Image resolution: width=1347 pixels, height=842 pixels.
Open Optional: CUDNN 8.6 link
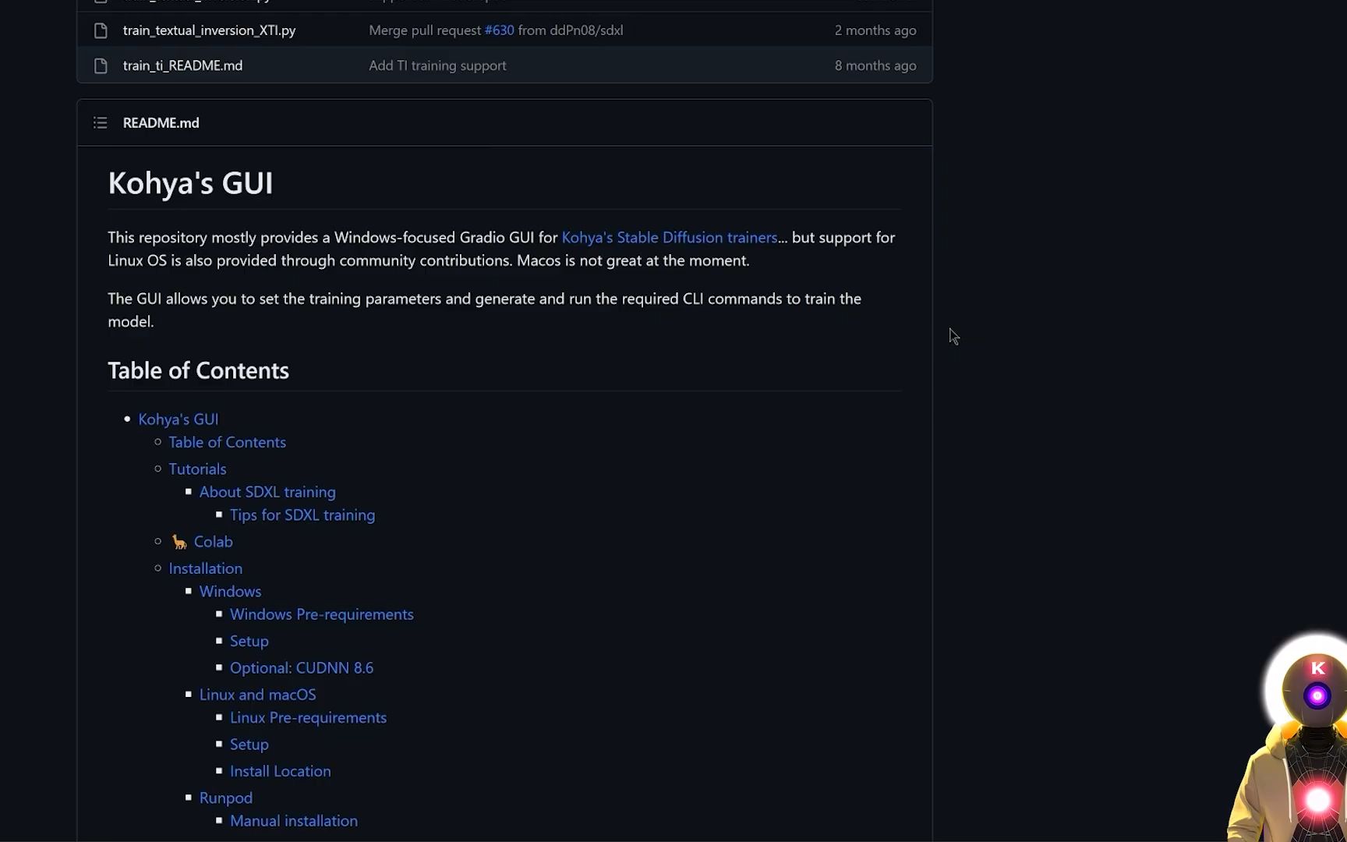pos(302,667)
